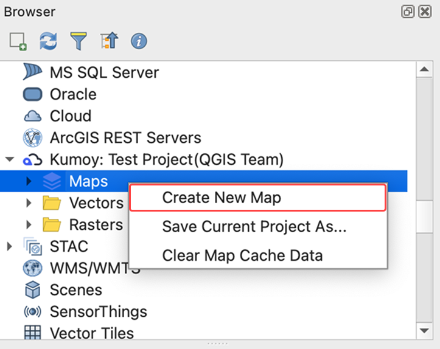Select the Scenes row label
440x349 pixels.
point(75,290)
